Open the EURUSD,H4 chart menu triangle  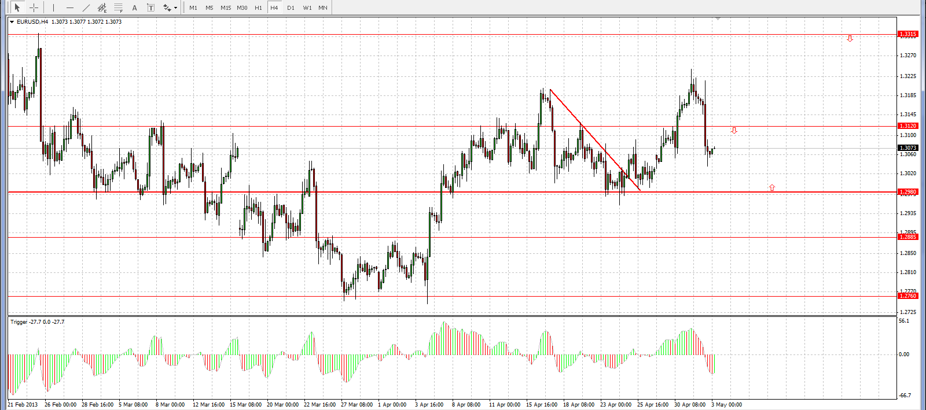coord(12,22)
